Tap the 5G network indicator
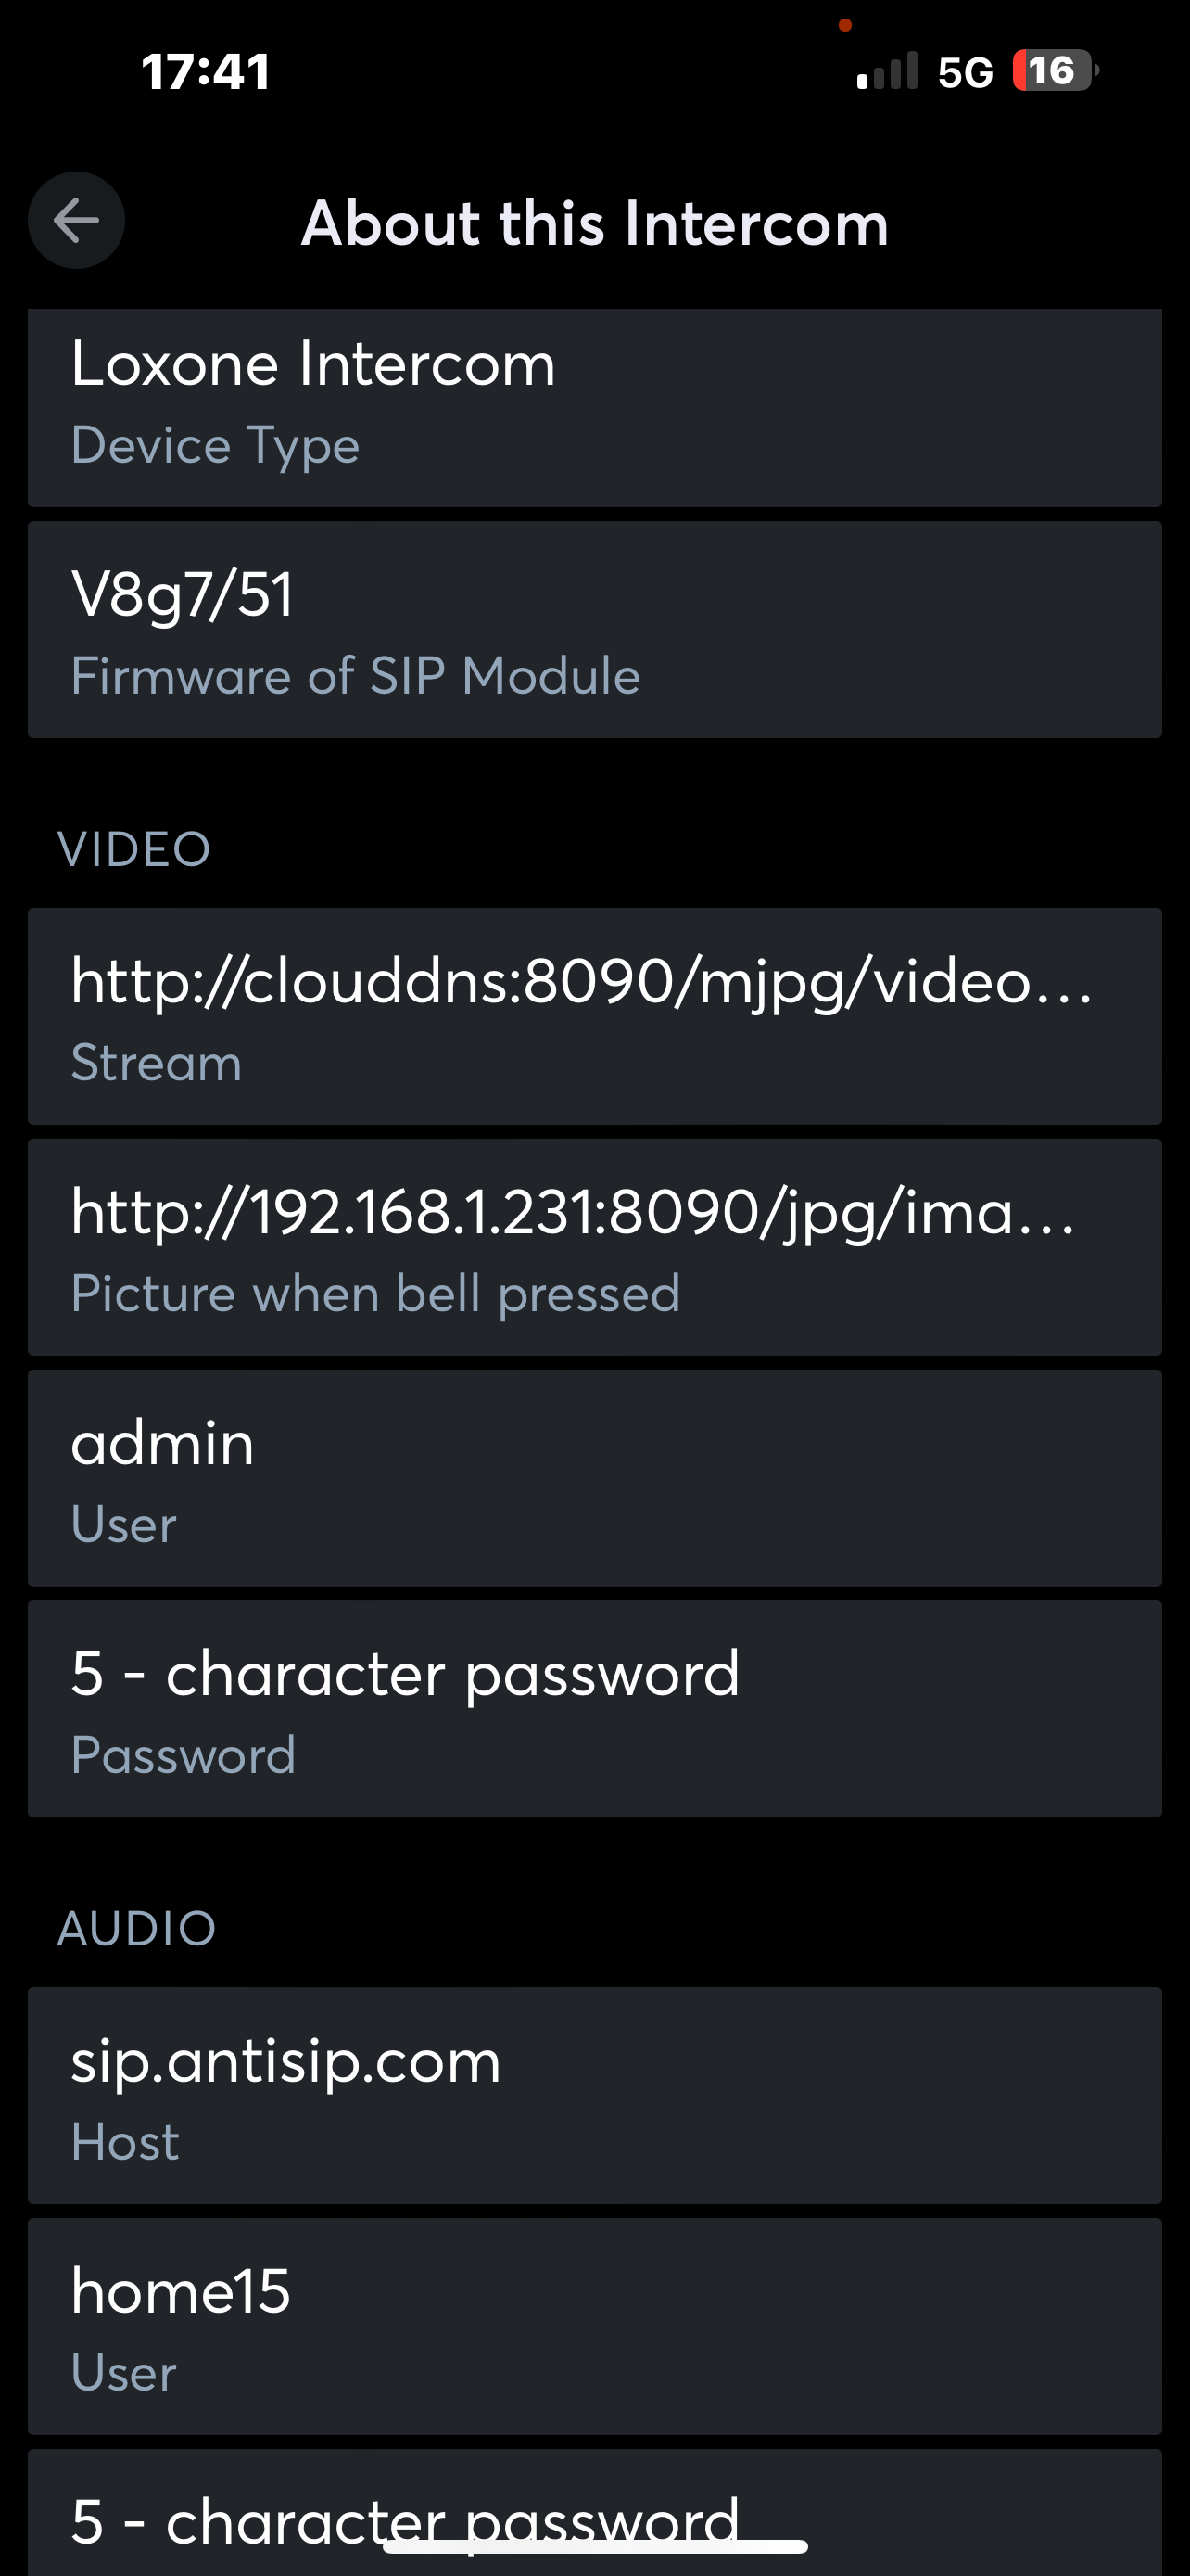 [x=965, y=72]
